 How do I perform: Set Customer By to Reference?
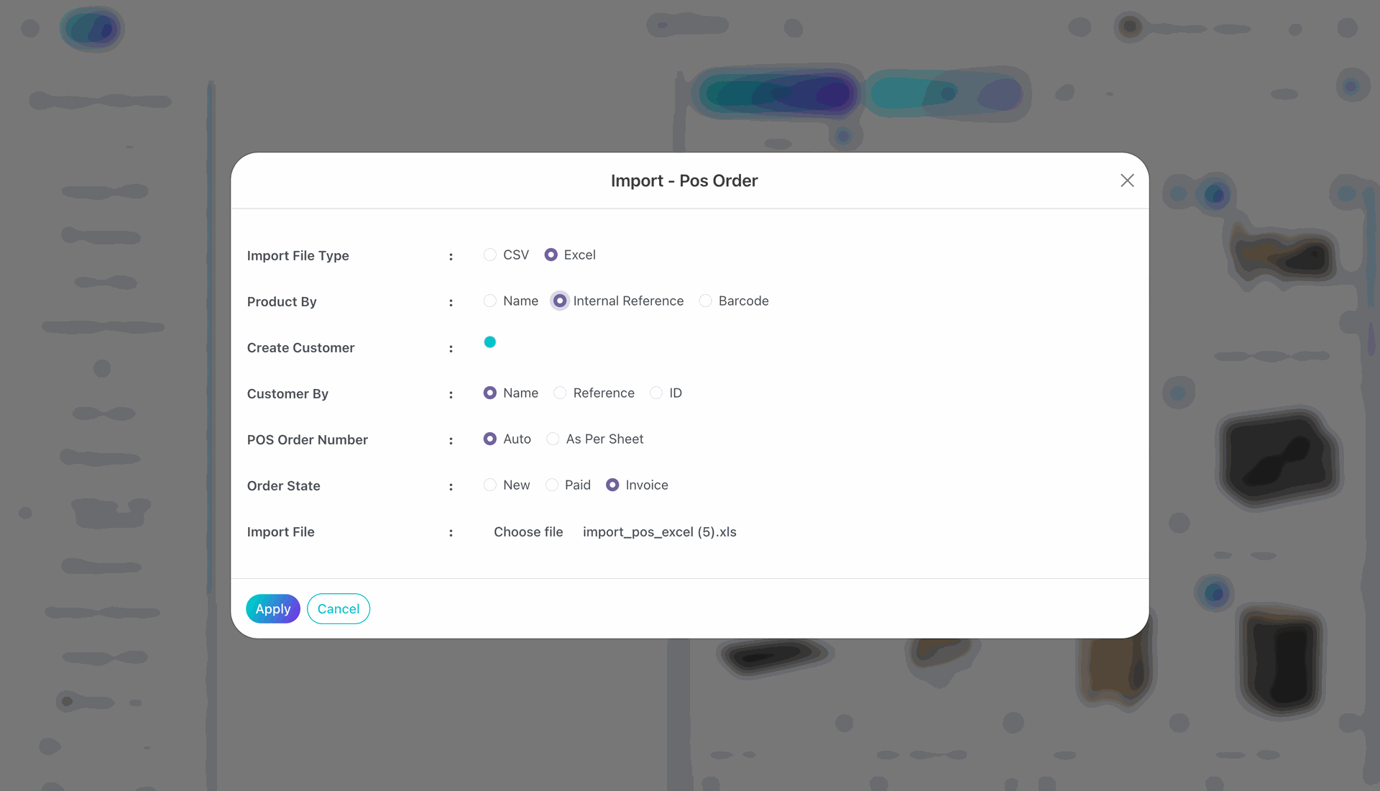[x=559, y=393]
